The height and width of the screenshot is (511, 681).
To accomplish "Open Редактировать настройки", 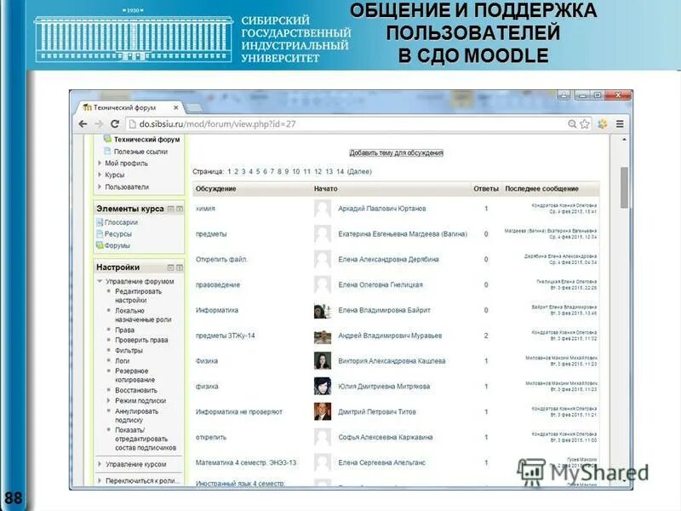I will pyautogui.click(x=138, y=296).
